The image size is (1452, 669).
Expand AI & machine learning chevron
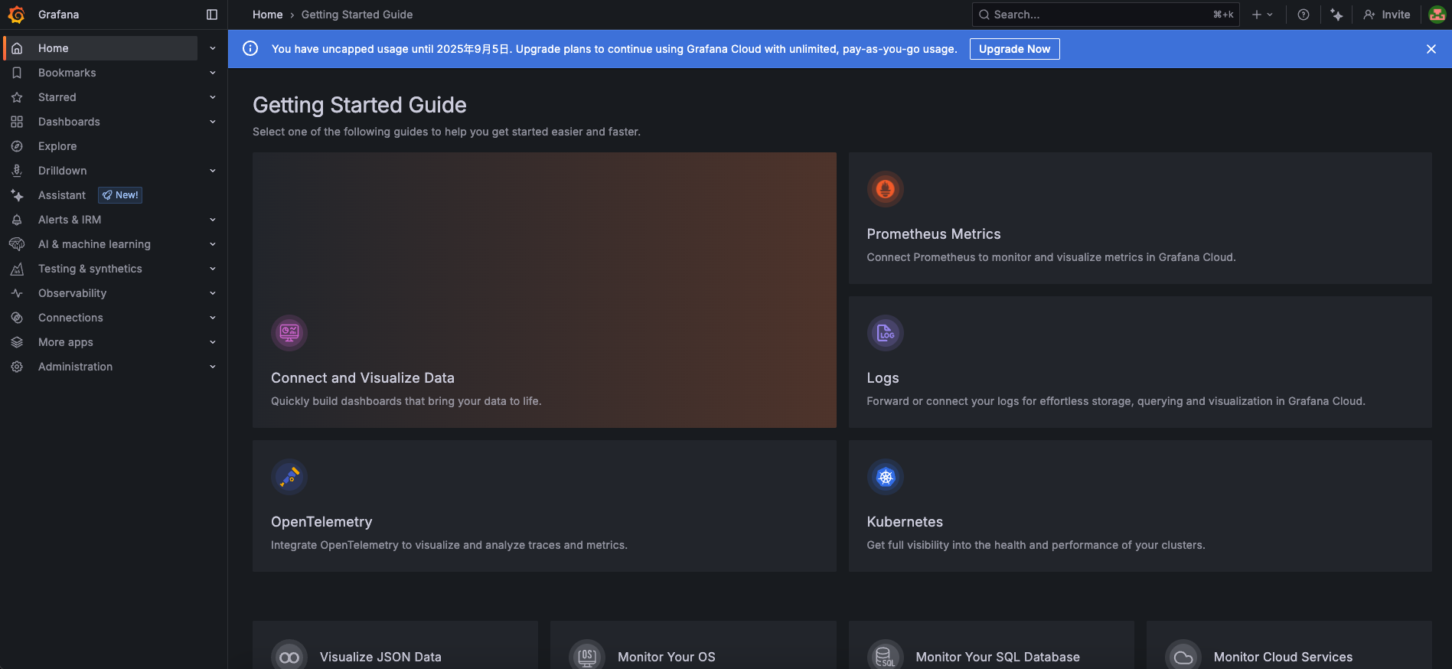(x=213, y=244)
